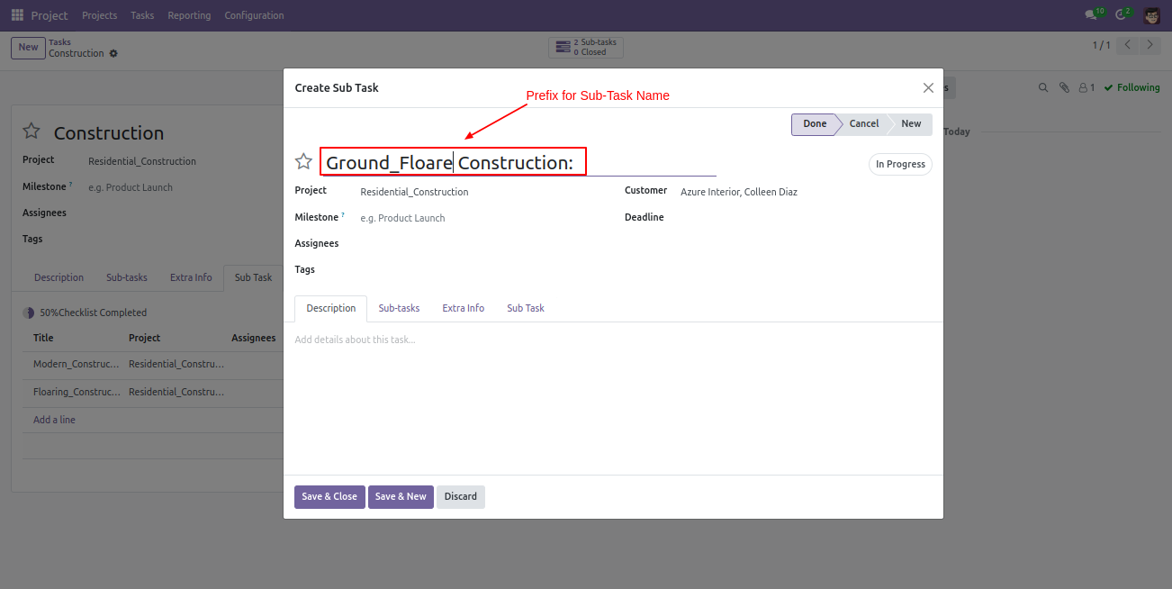Viewport: 1172px width, 589px height.
Task: Click the Following button
Action: click(1132, 87)
